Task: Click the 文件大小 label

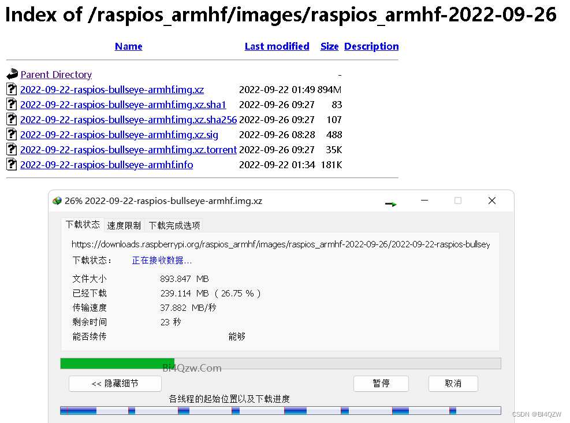Action: [x=90, y=279]
